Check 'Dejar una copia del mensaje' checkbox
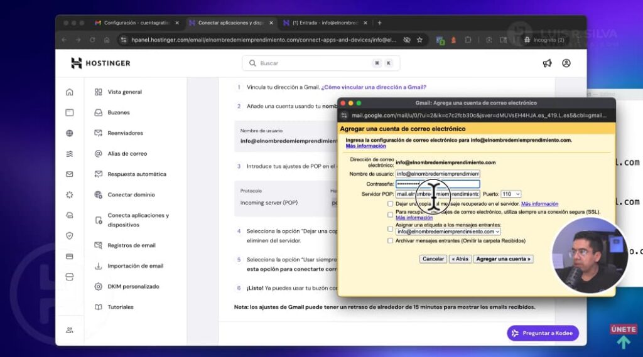 (x=390, y=204)
